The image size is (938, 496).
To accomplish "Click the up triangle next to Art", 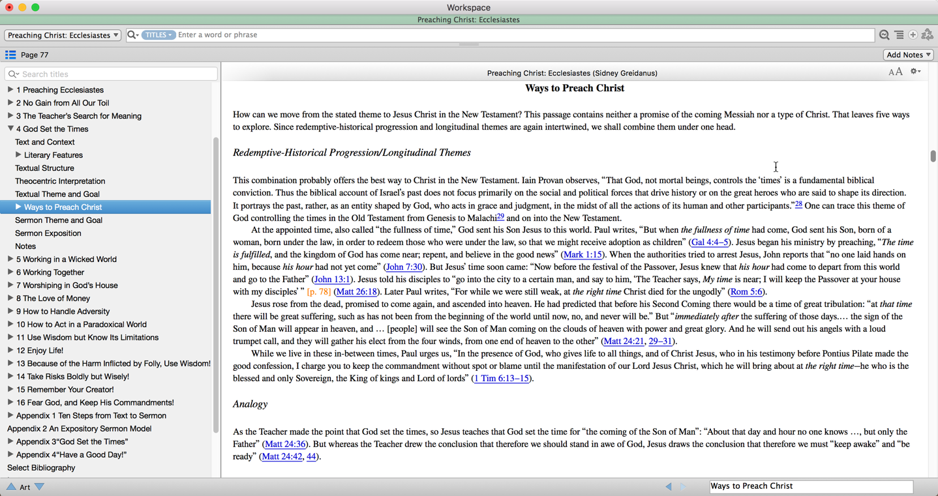I will click(x=11, y=487).
